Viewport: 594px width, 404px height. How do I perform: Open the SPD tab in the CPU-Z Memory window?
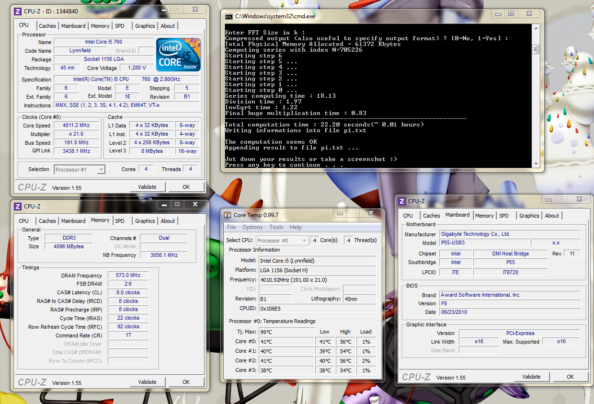coord(120,221)
